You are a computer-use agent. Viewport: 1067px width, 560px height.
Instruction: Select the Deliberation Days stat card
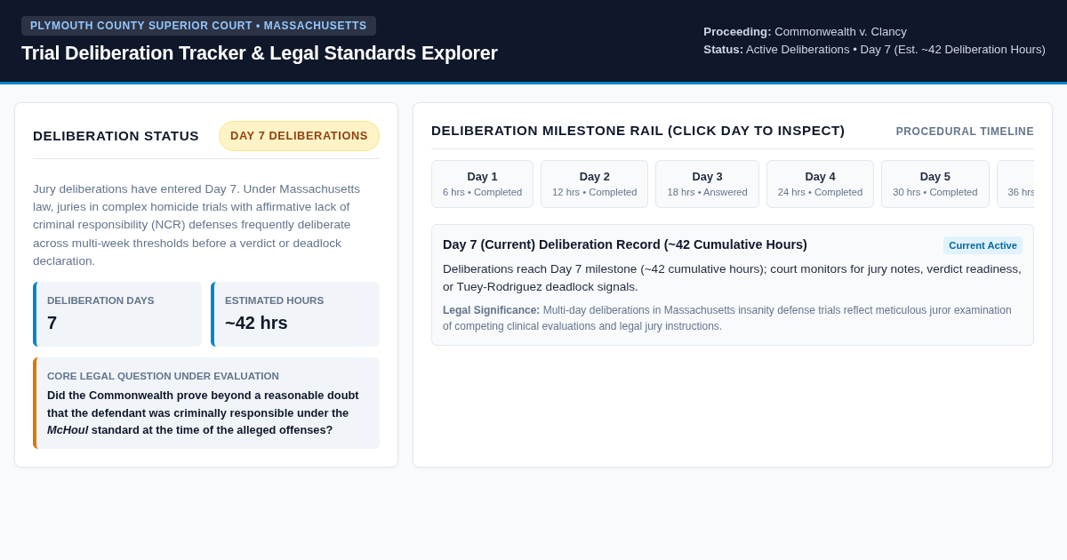117,314
